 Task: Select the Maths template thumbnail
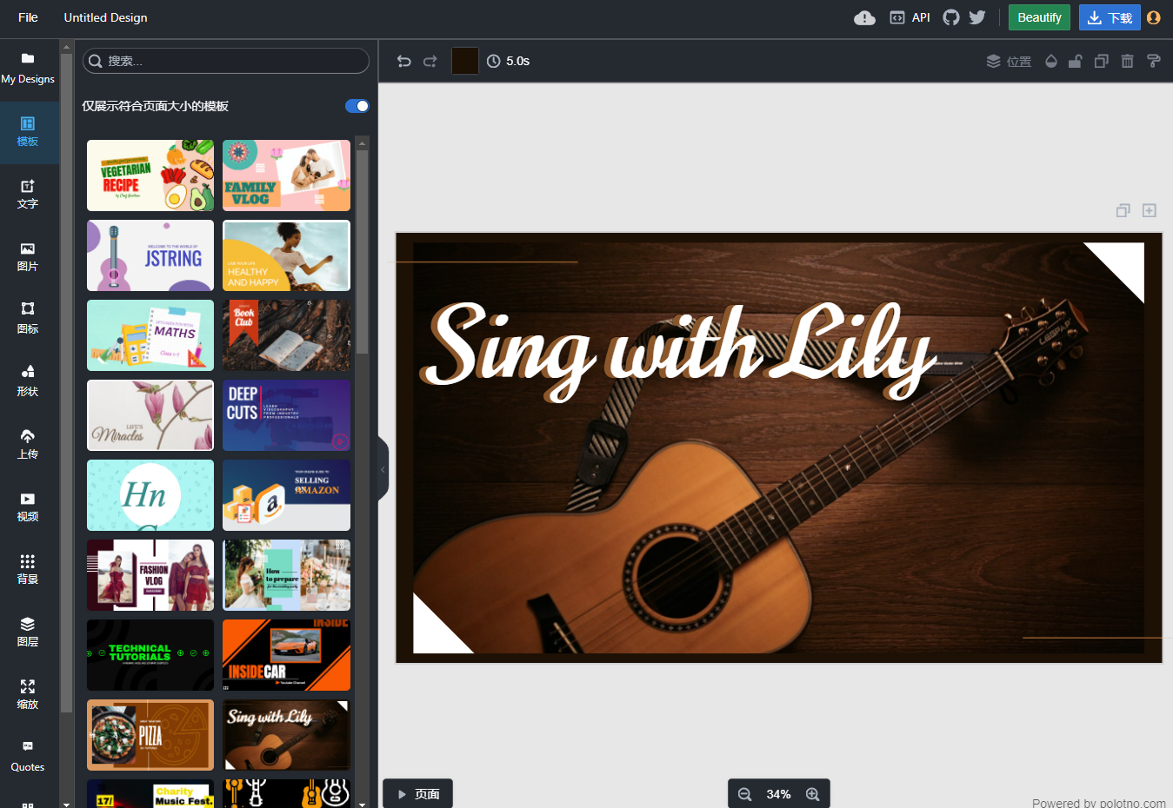tap(150, 335)
